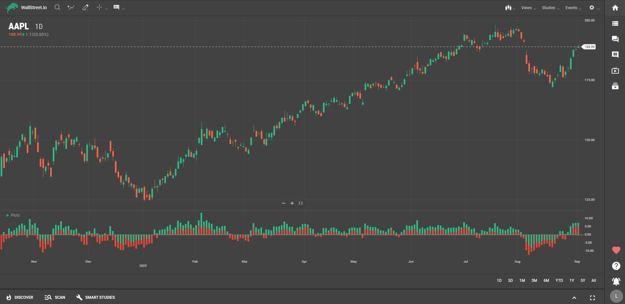Zoom in chart with plus control

click(292, 203)
